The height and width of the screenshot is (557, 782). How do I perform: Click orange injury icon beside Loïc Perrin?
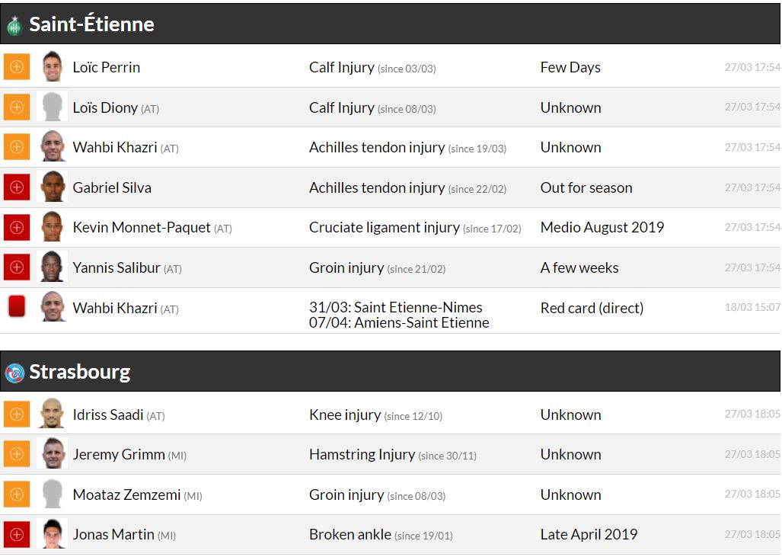[17, 67]
